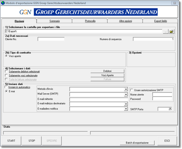Viewport: 182px width, 149px height.
Task: Close the export module window
Action: pyautogui.click(x=175, y=3)
